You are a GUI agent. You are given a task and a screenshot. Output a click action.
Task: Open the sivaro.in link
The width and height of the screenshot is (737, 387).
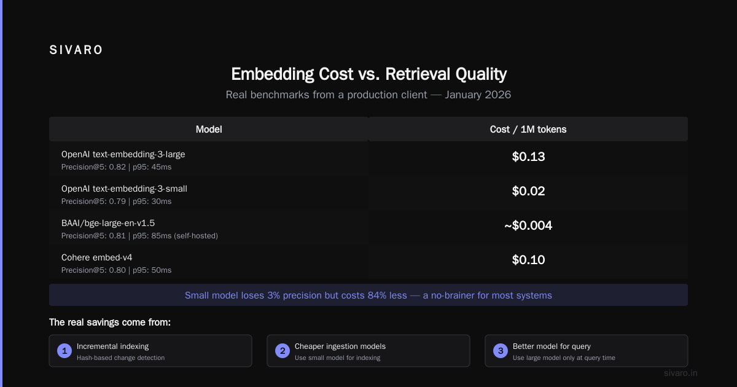tap(681, 373)
